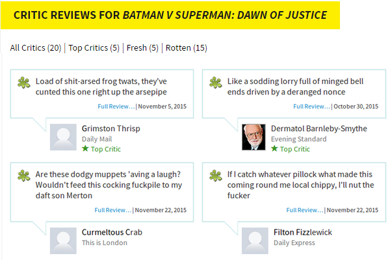This screenshot has width=390, height=260.
Task: Open Full Review for Curmeltous Crab's quote
Action: [113, 210]
